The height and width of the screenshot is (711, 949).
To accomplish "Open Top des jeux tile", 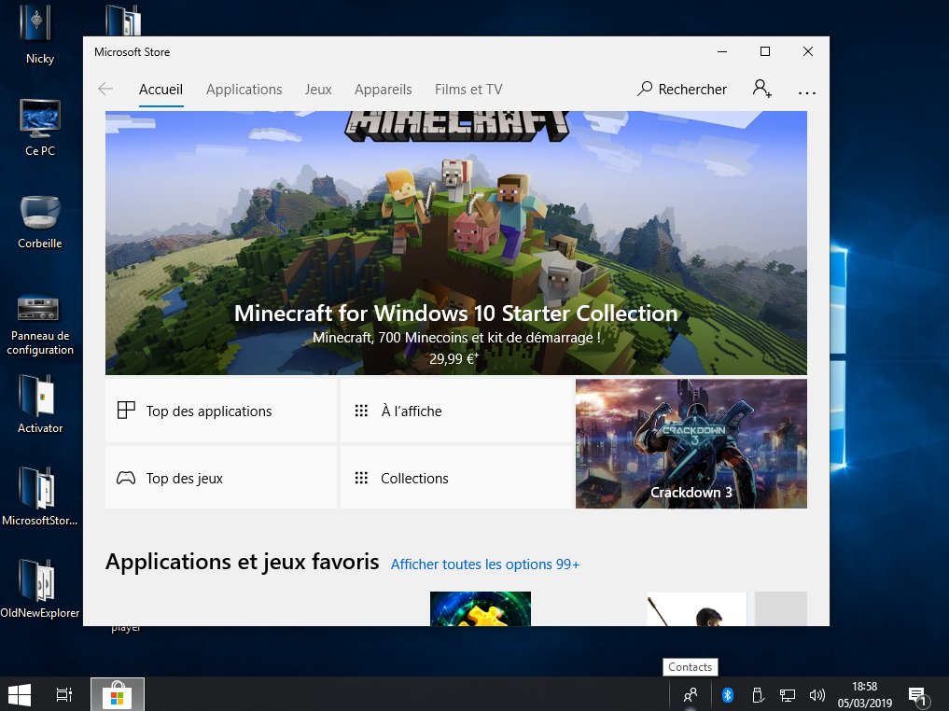I will 221,478.
